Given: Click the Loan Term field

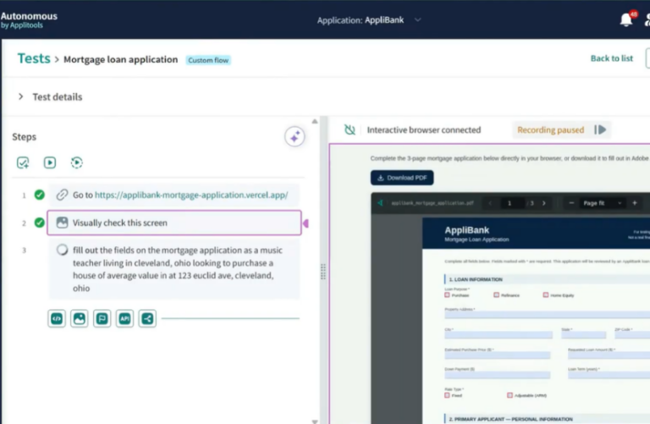Looking at the screenshot, I should coord(609,375).
